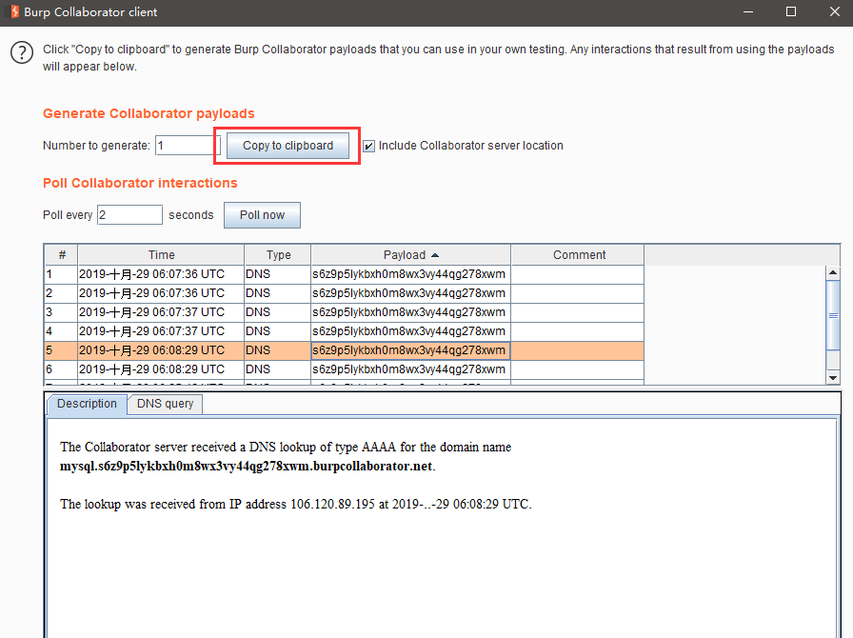Click the help question mark icon
This screenshot has width=853, height=638.
pos(22,52)
